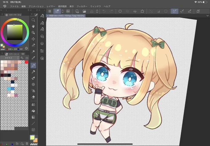This screenshot has width=210, height=146.
Task: Open the Navigator palette icon
Action: coord(42,58)
